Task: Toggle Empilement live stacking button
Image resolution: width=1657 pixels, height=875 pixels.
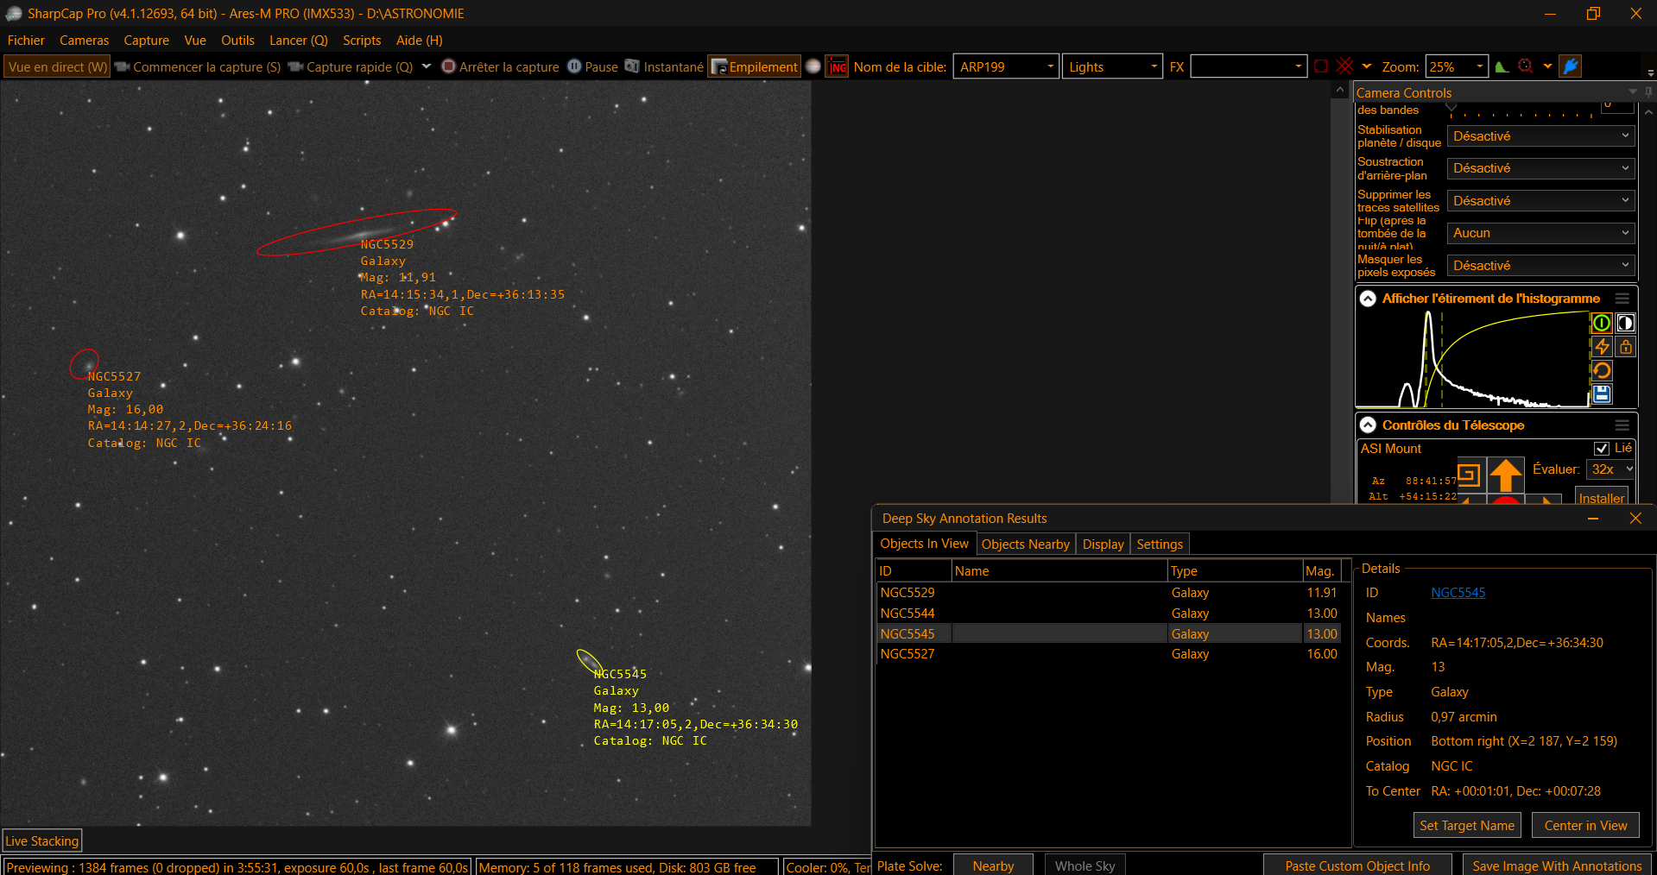Action: pyautogui.click(x=754, y=66)
